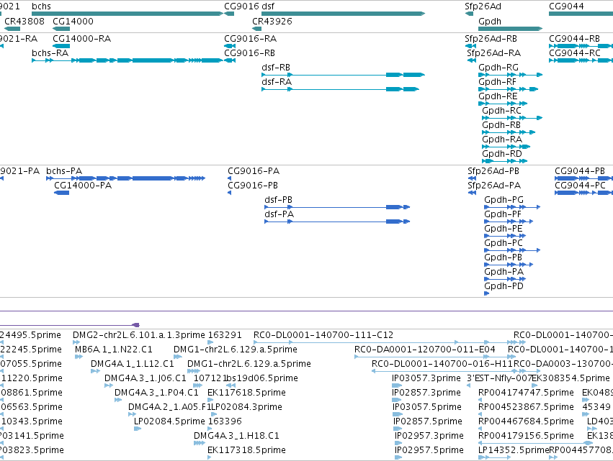Select EST 107121bs19d06.5prime
The height and width of the screenshot is (461, 613).
246,378
